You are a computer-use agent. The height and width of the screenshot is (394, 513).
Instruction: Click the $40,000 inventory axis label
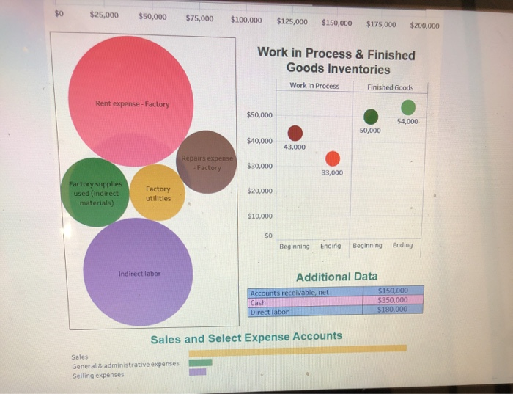[259, 141]
